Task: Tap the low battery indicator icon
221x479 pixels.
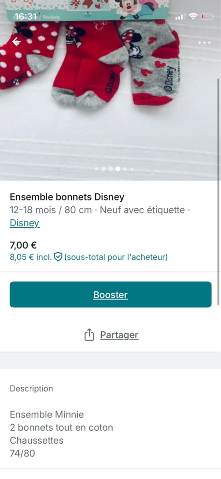Action: pyautogui.click(x=207, y=16)
